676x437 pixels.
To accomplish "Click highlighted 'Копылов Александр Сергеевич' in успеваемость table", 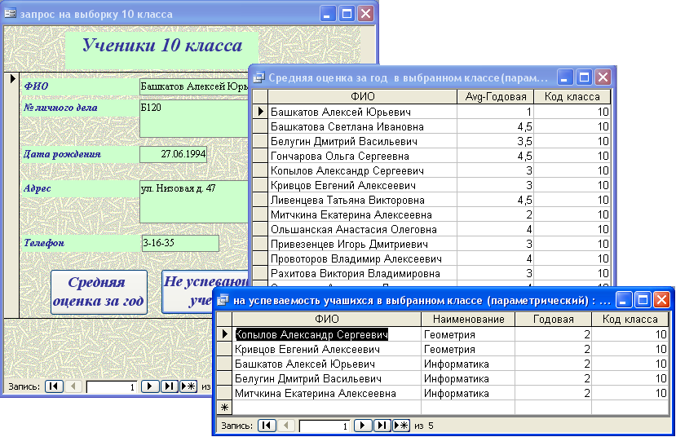I will (326, 334).
